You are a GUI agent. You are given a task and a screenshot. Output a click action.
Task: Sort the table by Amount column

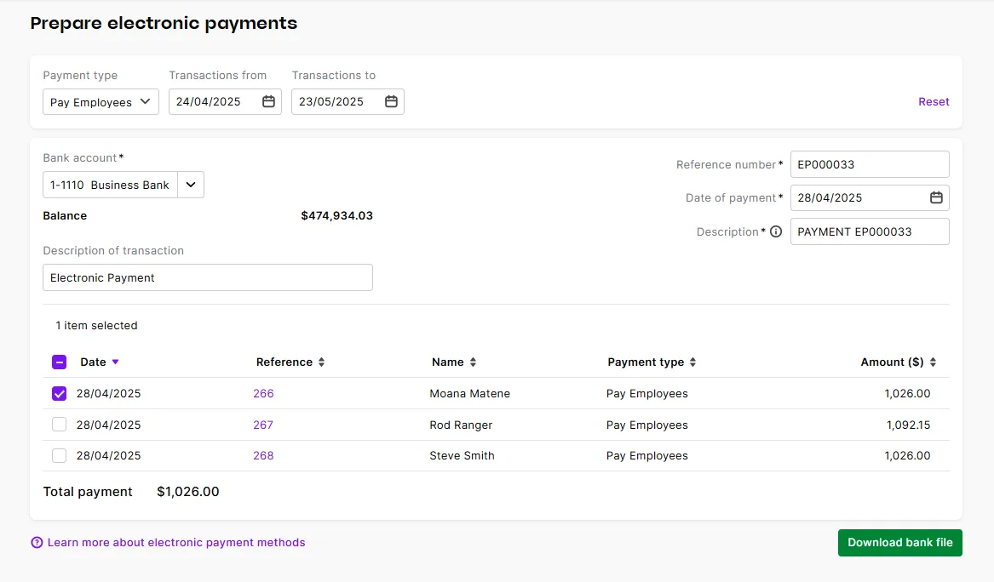(931, 362)
